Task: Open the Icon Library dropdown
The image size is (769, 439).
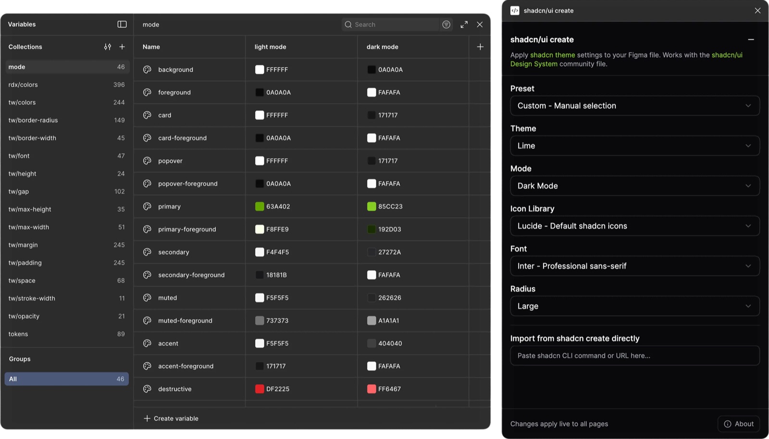Action: coord(635,226)
